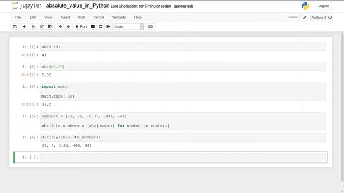This screenshot has width=344, height=193.
Task: Click output value 0.33
Action: pos(47,75)
